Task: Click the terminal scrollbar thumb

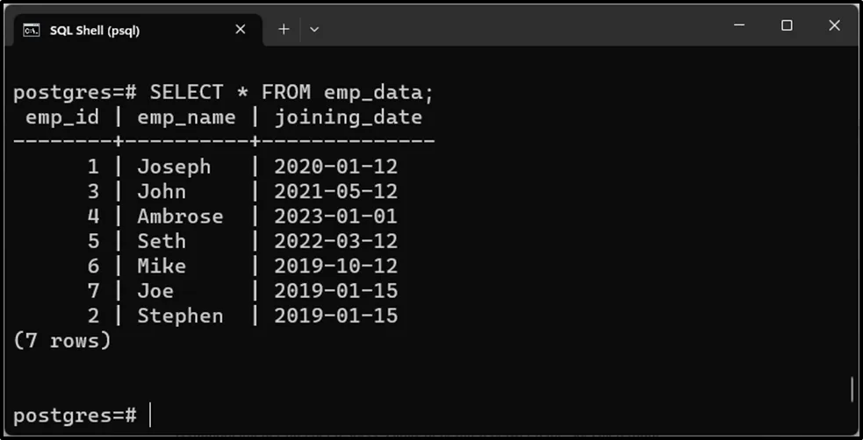Action: [x=852, y=389]
